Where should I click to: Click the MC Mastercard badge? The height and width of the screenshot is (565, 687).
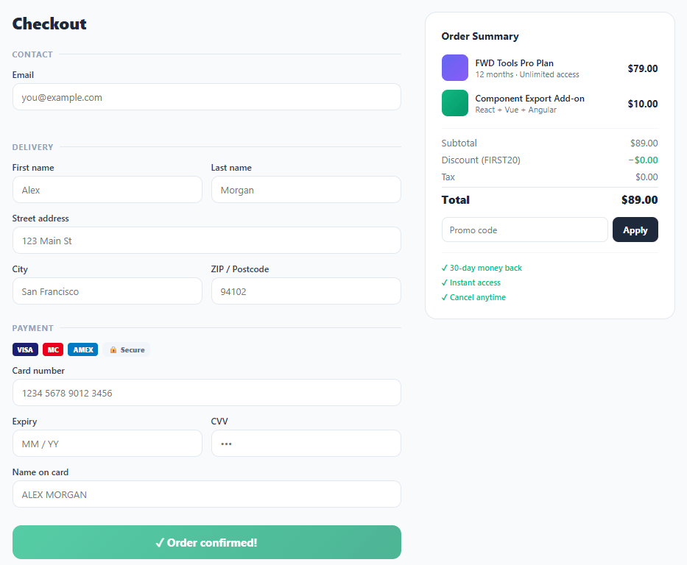click(53, 349)
